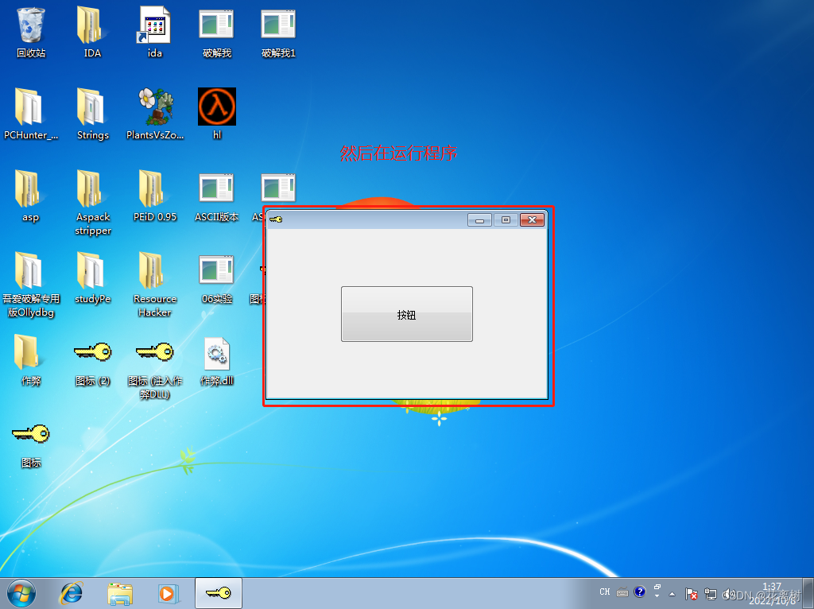Click the 按钮 button in the window
Image resolution: width=814 pixels, height=609 pixels.
406,314
